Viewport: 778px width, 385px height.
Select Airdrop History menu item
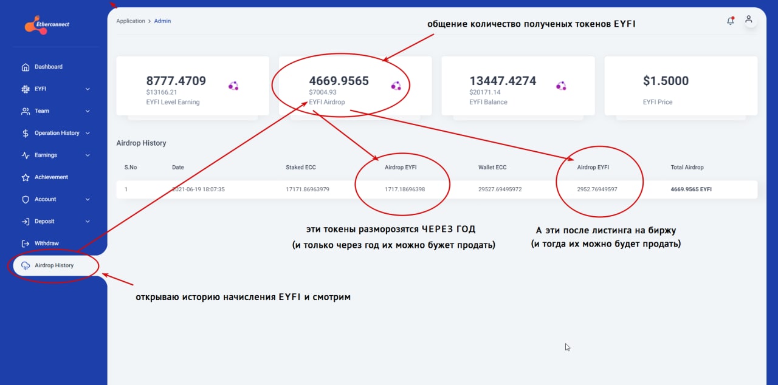tap(54, 265)
